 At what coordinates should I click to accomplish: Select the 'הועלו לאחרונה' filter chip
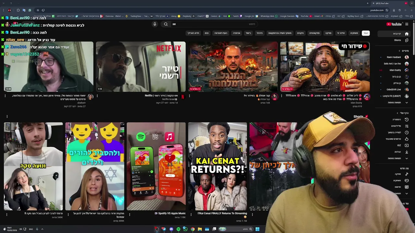tap(220, 33)
